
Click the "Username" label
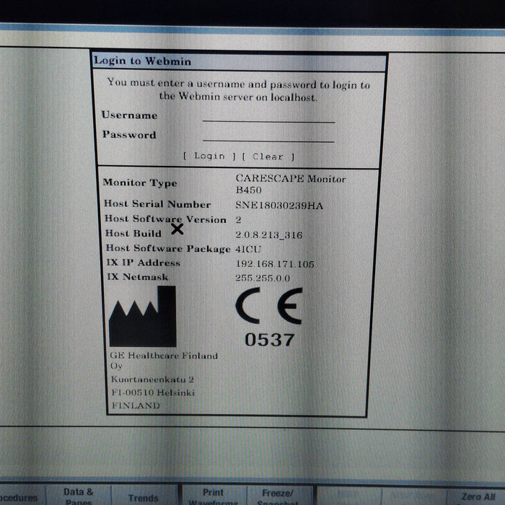click(x=129, y=115)
